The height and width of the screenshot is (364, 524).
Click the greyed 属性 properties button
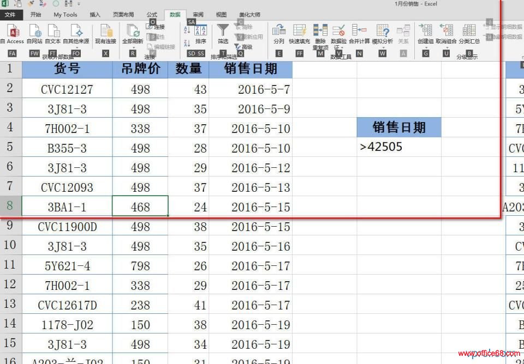coord(156,37)
